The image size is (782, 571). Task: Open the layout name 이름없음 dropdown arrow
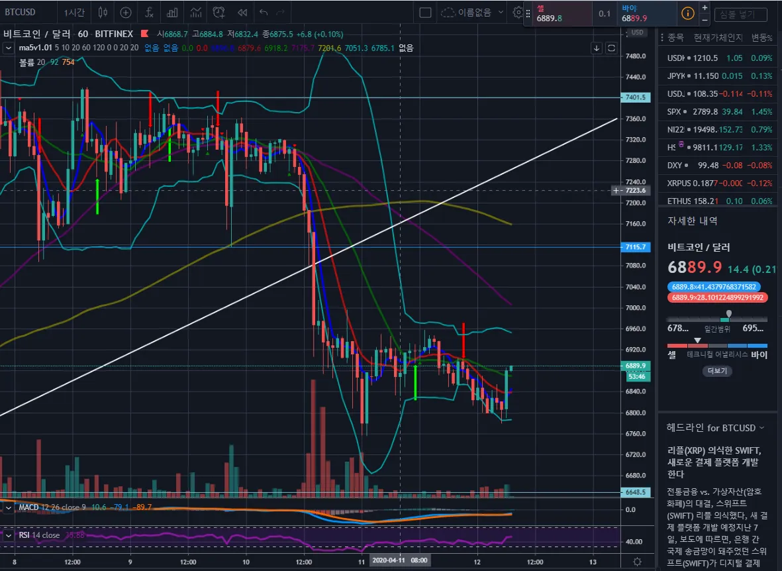[501, 13]
